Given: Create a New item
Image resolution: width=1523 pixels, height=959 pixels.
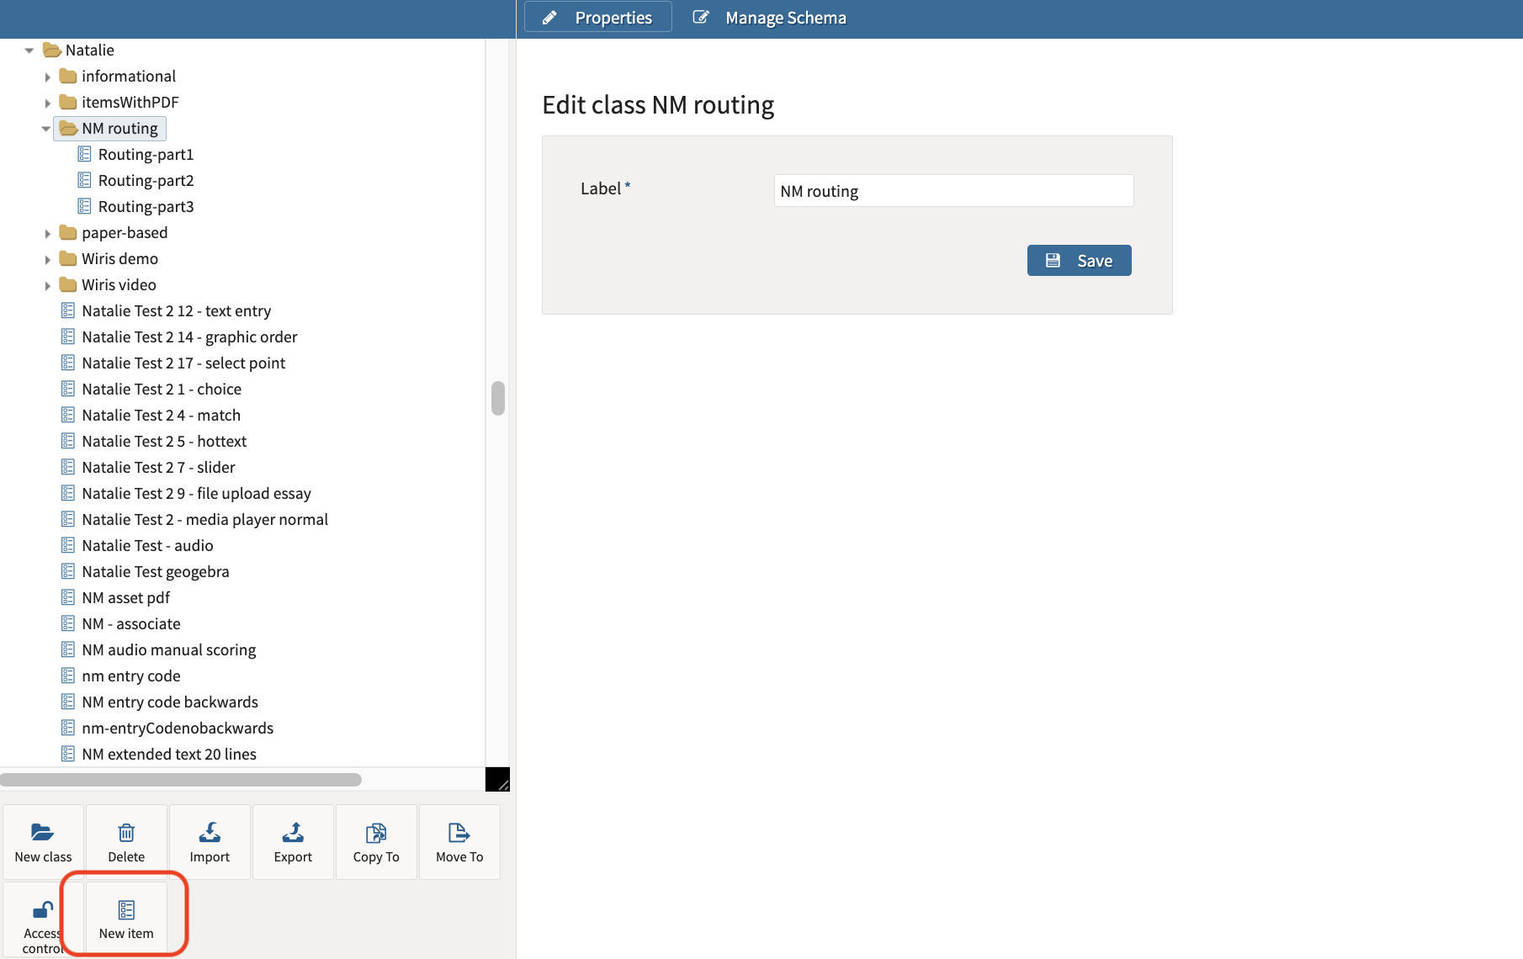Looking at the screenshot, I should [126, 919].
